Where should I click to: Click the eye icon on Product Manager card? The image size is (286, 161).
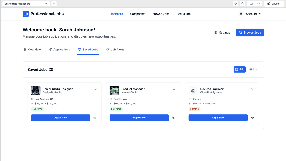pyautogui.click(x=174, y=118)
